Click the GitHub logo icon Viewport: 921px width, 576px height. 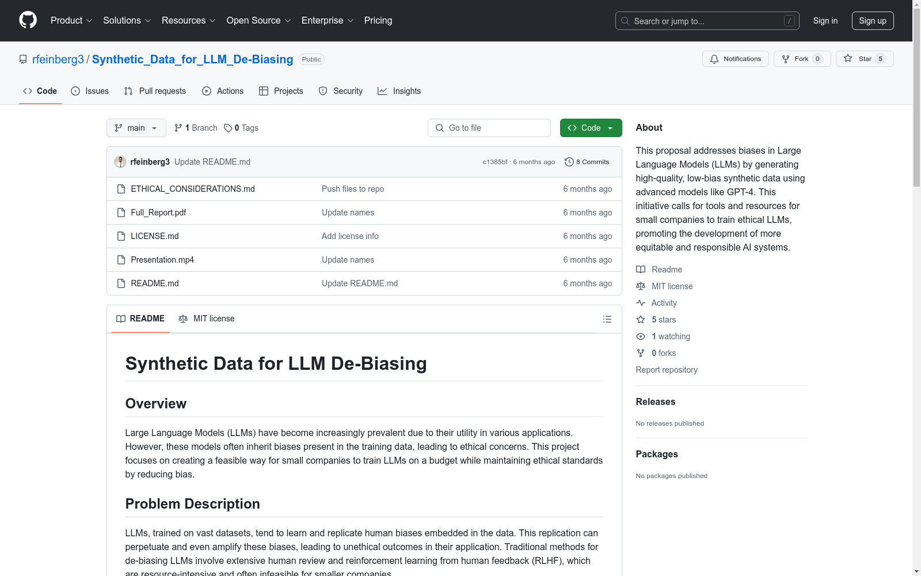28,20
